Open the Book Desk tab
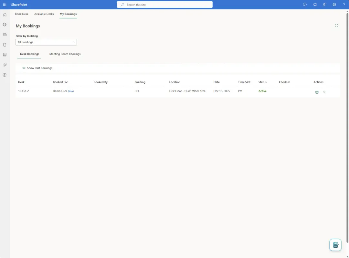The height and width of the screenshot is (258, 349). coord(21,14)
